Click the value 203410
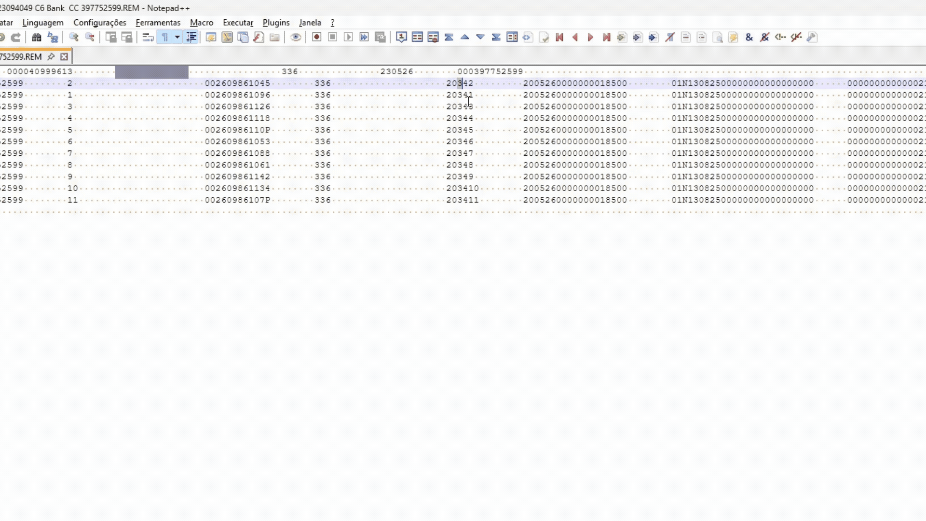The height and width of the screenshot is (521, 926). (463, 188)
